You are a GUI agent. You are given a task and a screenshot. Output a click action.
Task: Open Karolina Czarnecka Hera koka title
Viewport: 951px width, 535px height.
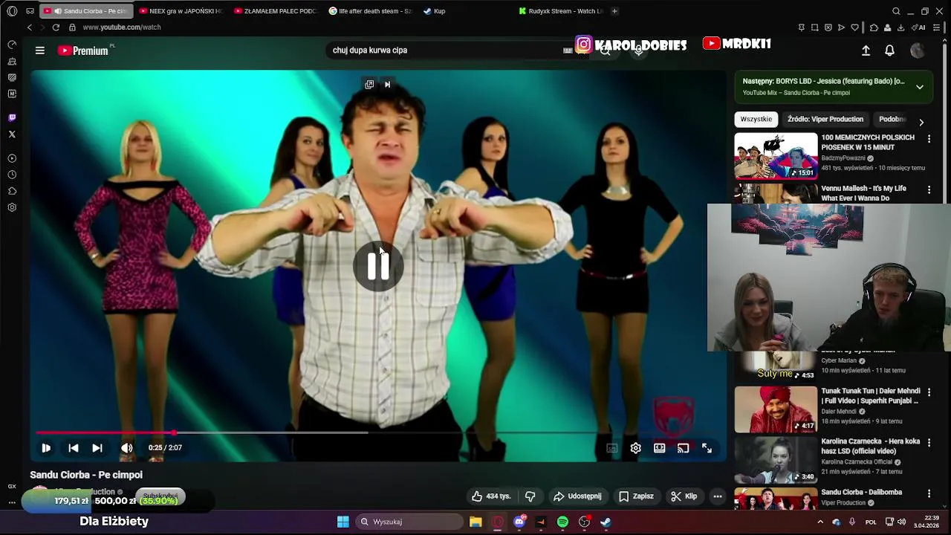pos(870,446)
